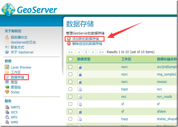Check the mosaic row checkbox
The height and width of the screenshot is (127, 178).
pyautogui.click(x=70, y=82)
